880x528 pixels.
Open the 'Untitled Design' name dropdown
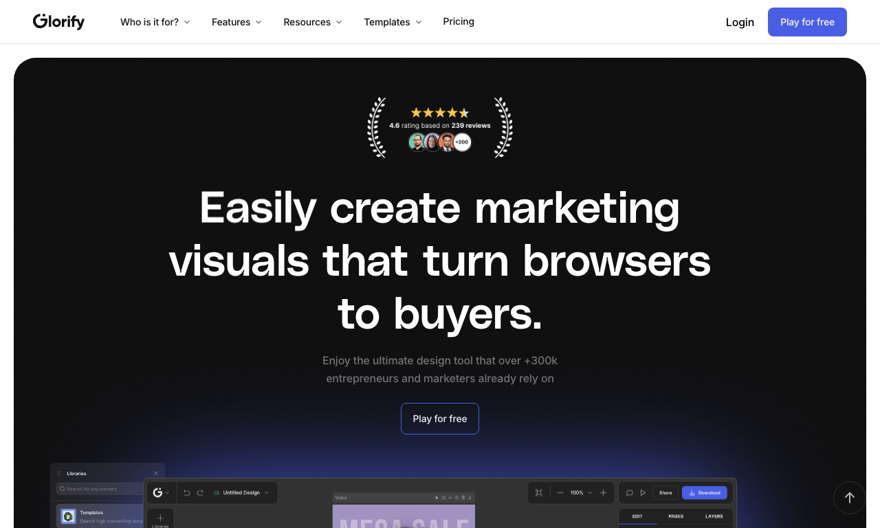[x=241, y=492]
